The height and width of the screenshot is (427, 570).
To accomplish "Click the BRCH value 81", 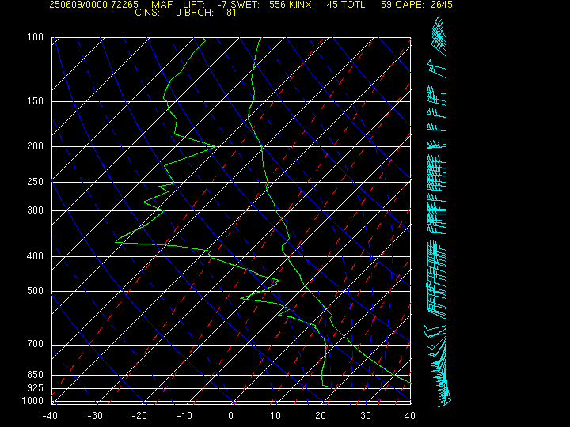I will (x=231, y=13).
